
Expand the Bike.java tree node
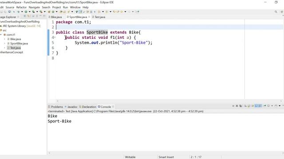tap(4, 39)
